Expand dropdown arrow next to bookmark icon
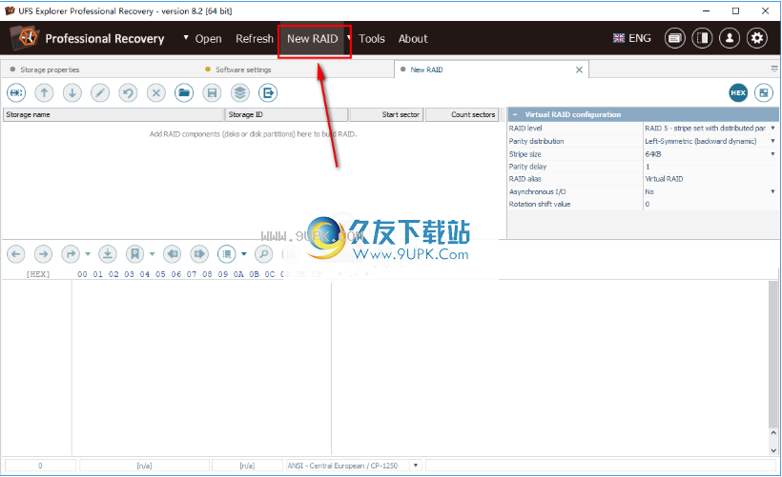The height and width of the screenshot is (477, 782). (x=153, y=254)
